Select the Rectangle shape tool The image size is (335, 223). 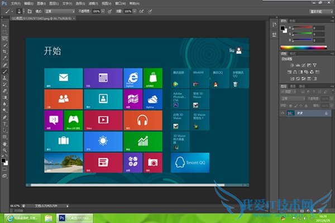point(4,137)
